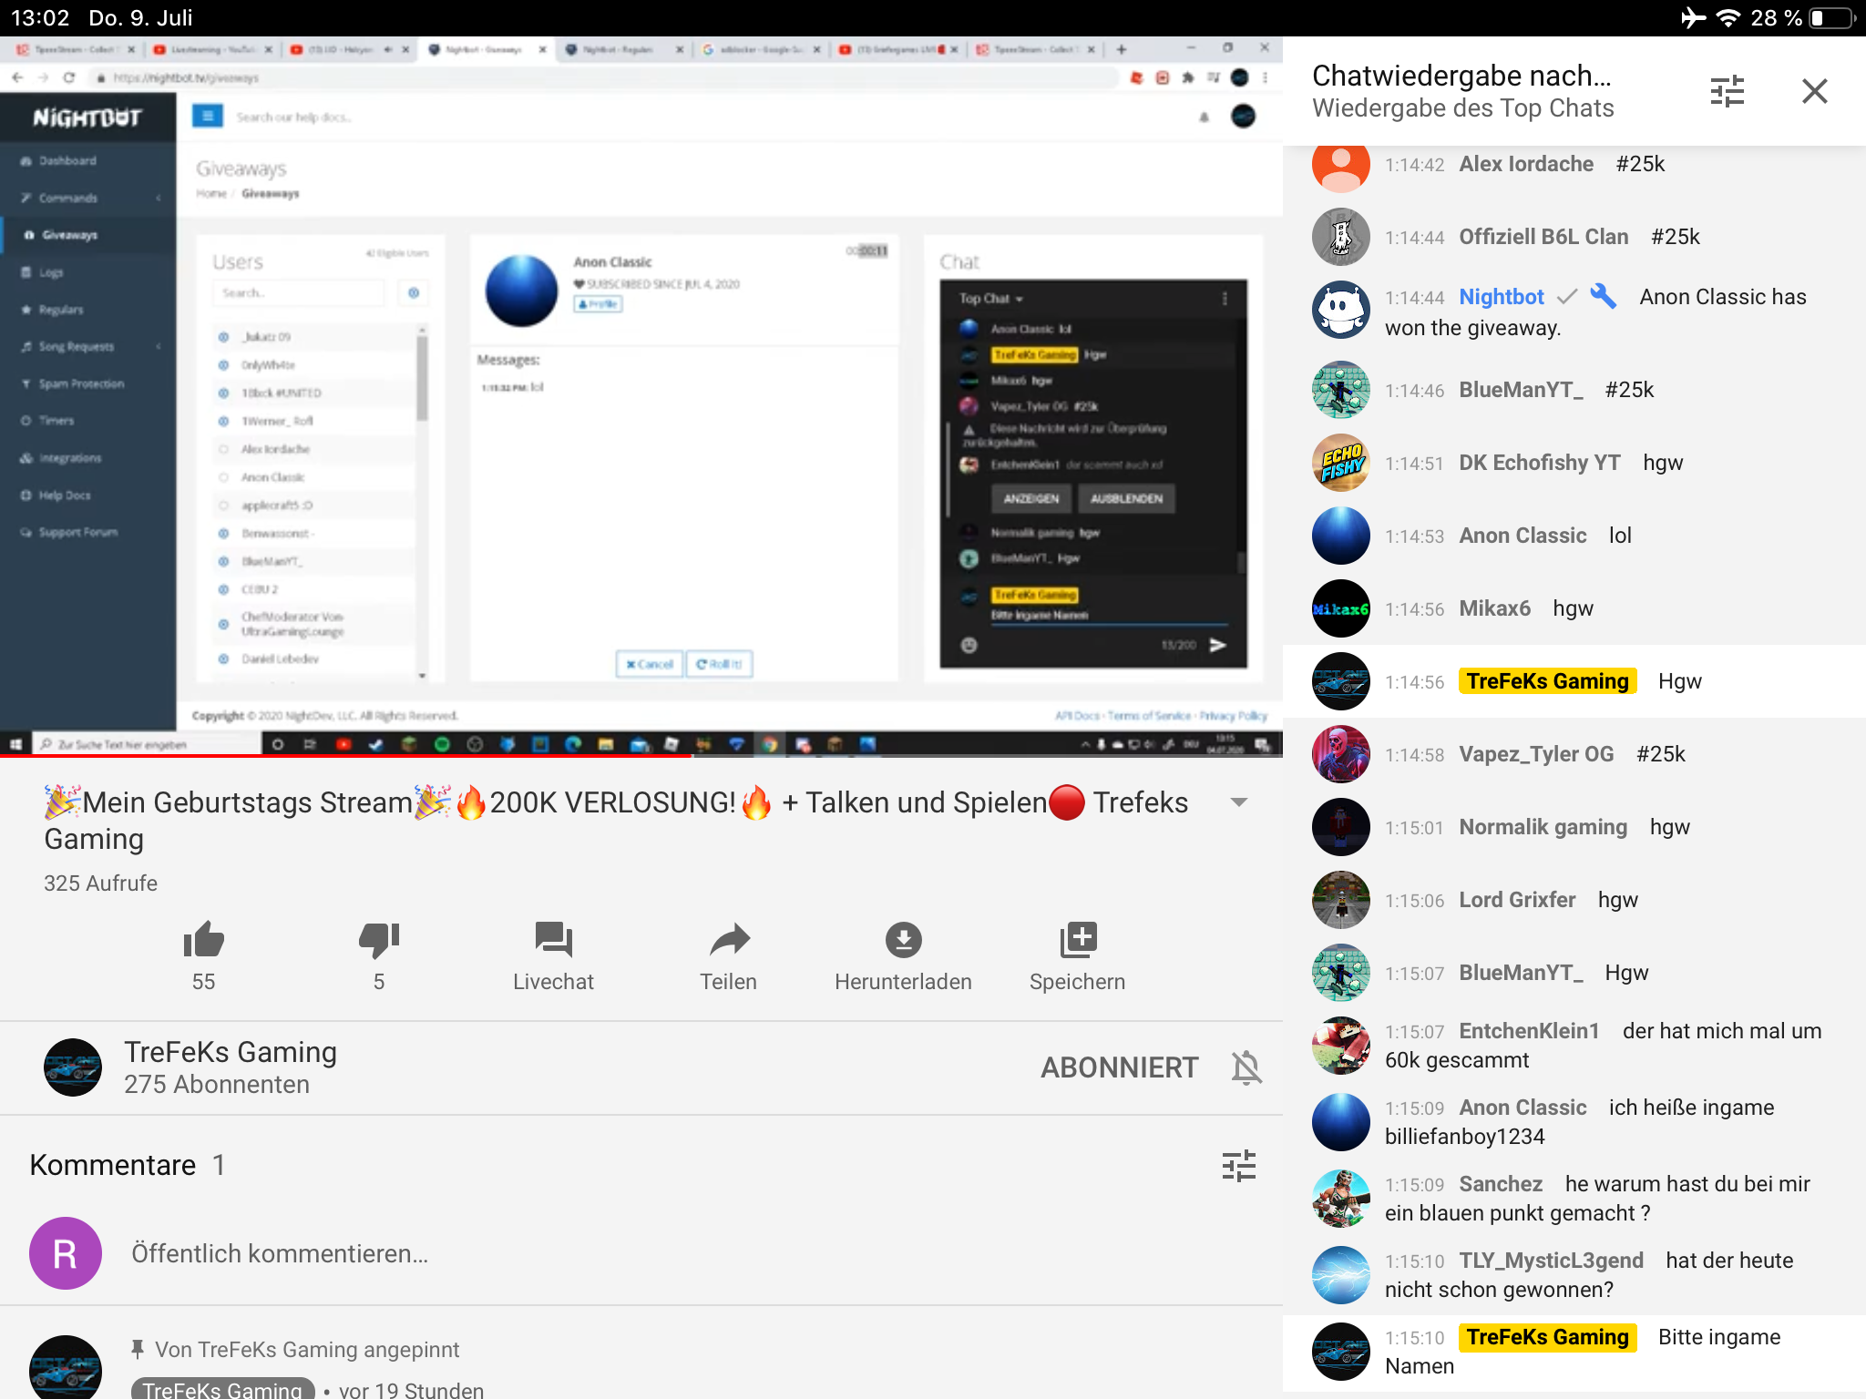This screenshot has width=1866, height=1399.
Task: Open Mikax6's chat avatar
Action: (1341, 608)
